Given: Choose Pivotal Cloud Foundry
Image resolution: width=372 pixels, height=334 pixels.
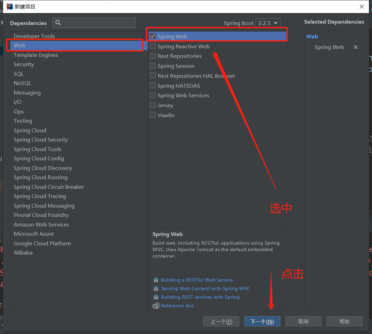Looking at the screenshot, I should 79,215.
